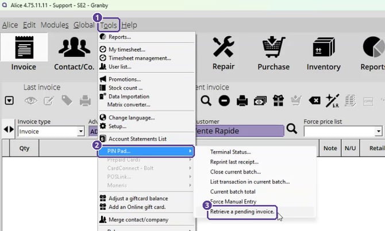Screen dimensions: 385x231
Task: Open the Invoice module
Action: pos(24,53)
